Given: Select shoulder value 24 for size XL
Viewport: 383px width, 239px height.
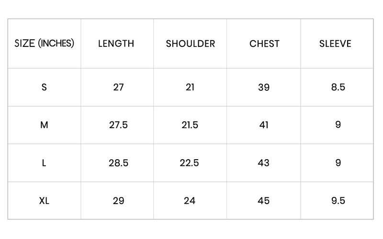Looking at the screenshot, I should pyautogui.click(x=190, y=201).
